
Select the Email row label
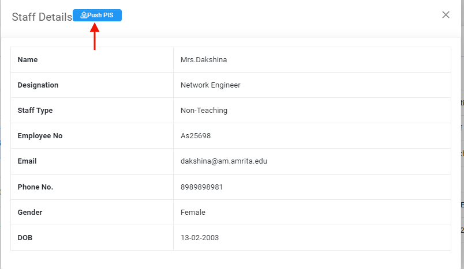click(27, 161)
